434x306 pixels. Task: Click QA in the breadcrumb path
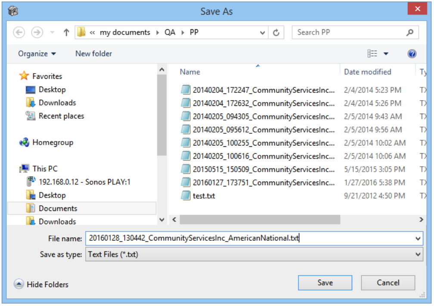[170, 32]
